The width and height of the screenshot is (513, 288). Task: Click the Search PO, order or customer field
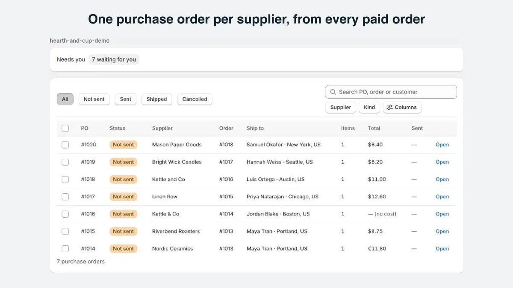(391, 92)
